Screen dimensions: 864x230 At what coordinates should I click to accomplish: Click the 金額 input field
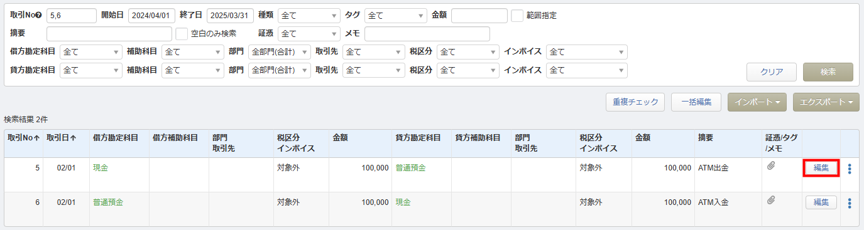pos(479,16)
